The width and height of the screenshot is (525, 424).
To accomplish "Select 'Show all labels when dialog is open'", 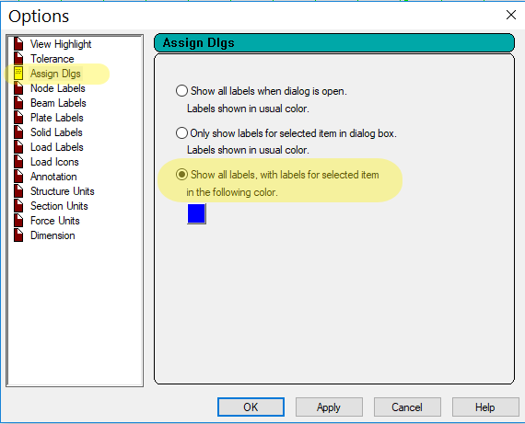I will [x=181, y=91].
